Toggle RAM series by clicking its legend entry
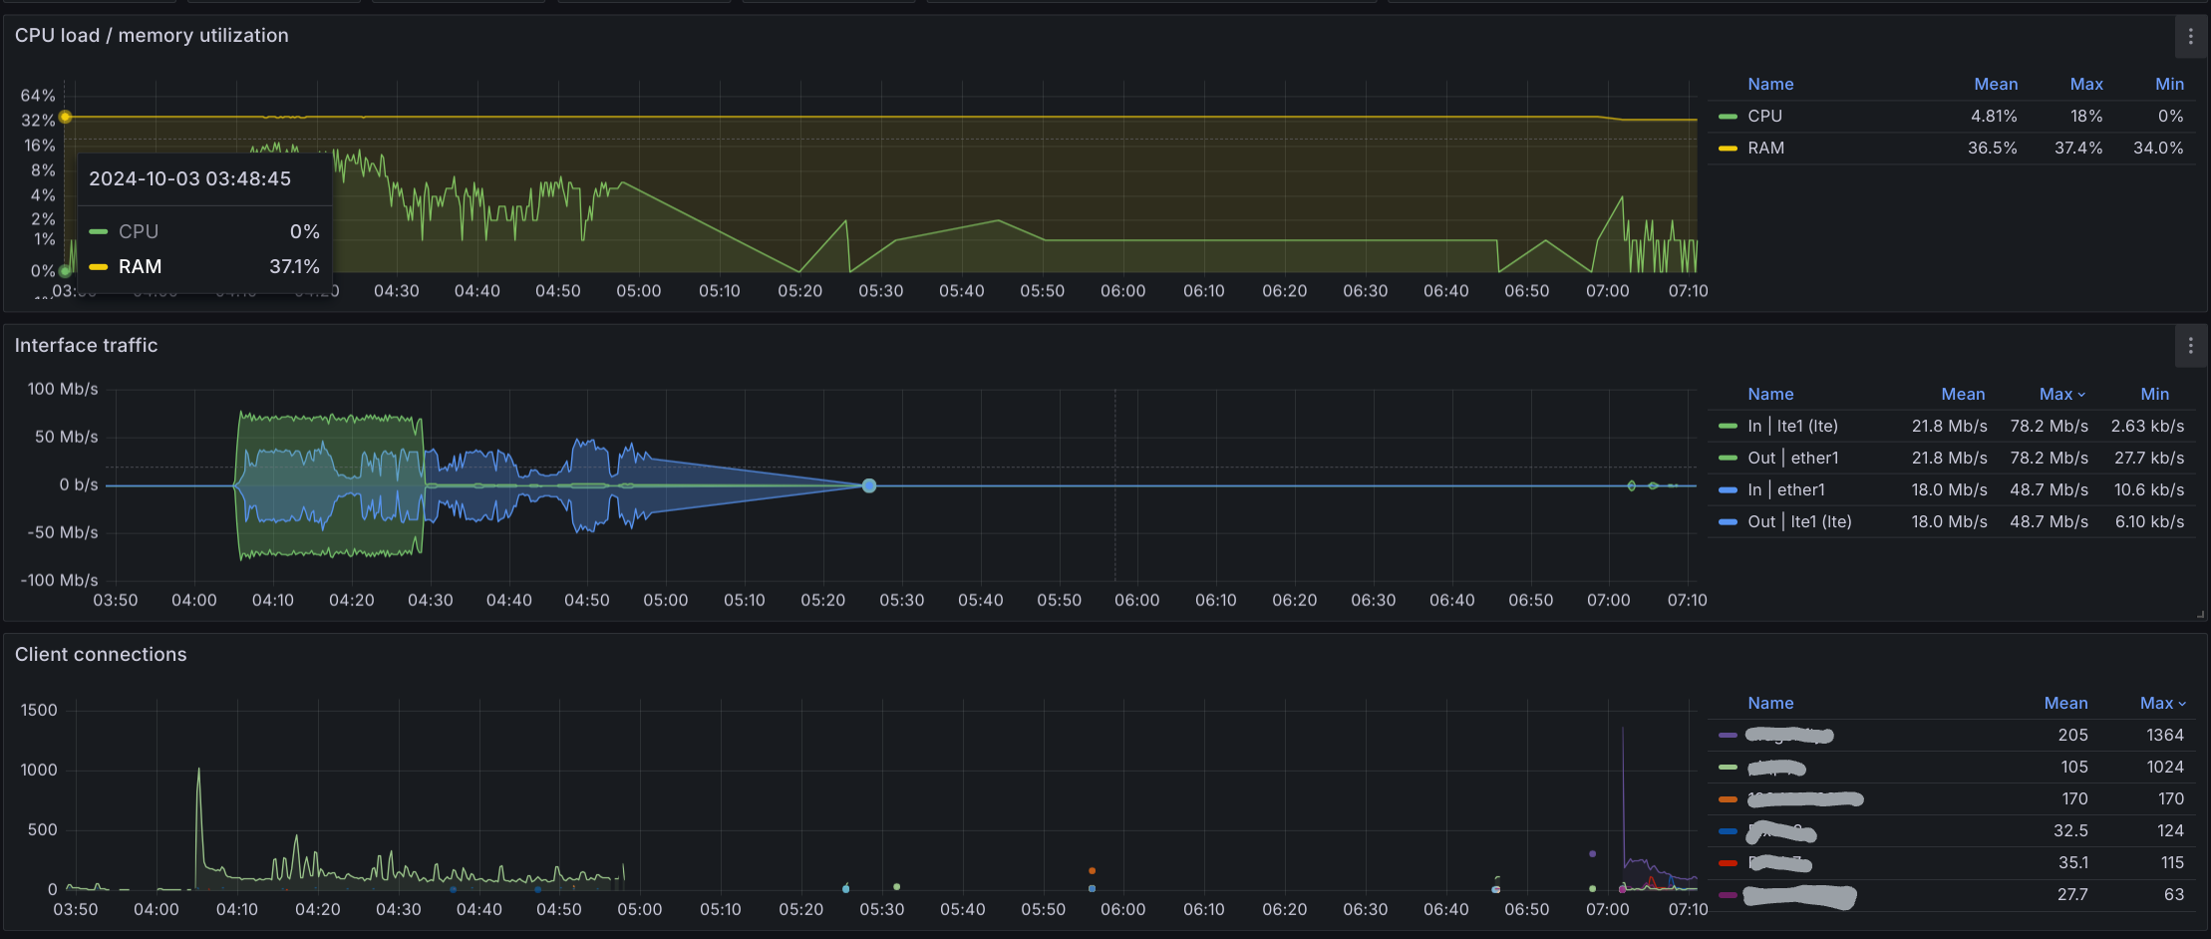 click(x=1765, y=148)
